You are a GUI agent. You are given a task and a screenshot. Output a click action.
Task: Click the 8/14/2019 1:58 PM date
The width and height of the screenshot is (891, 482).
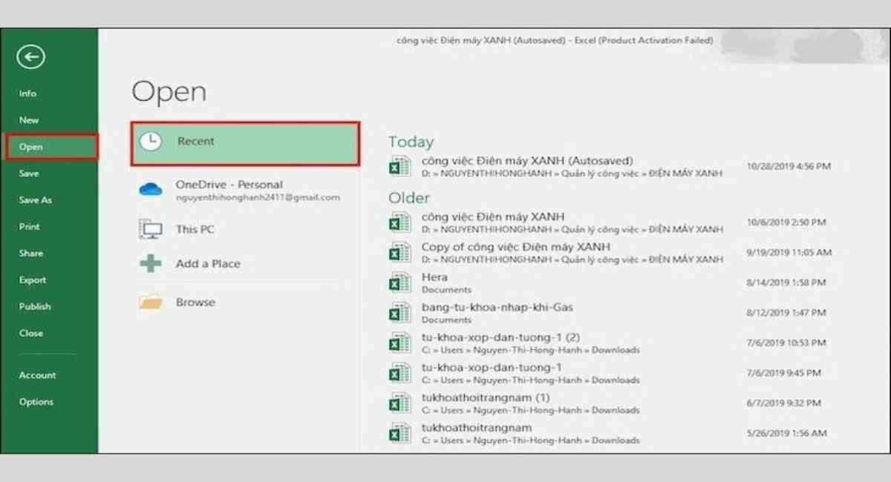point(786,283)
